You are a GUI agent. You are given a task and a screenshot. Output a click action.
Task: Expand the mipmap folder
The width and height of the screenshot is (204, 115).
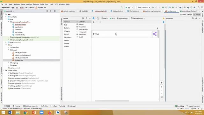pyautogui.click(x=8, y=63)
